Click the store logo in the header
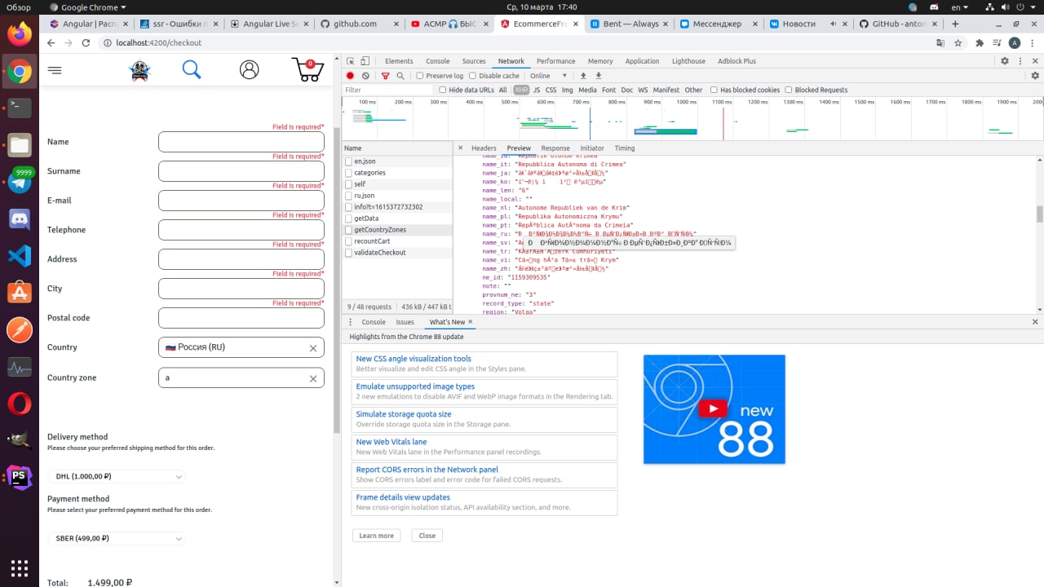This screenshot has height=587, width=1044. pos(140,70)
